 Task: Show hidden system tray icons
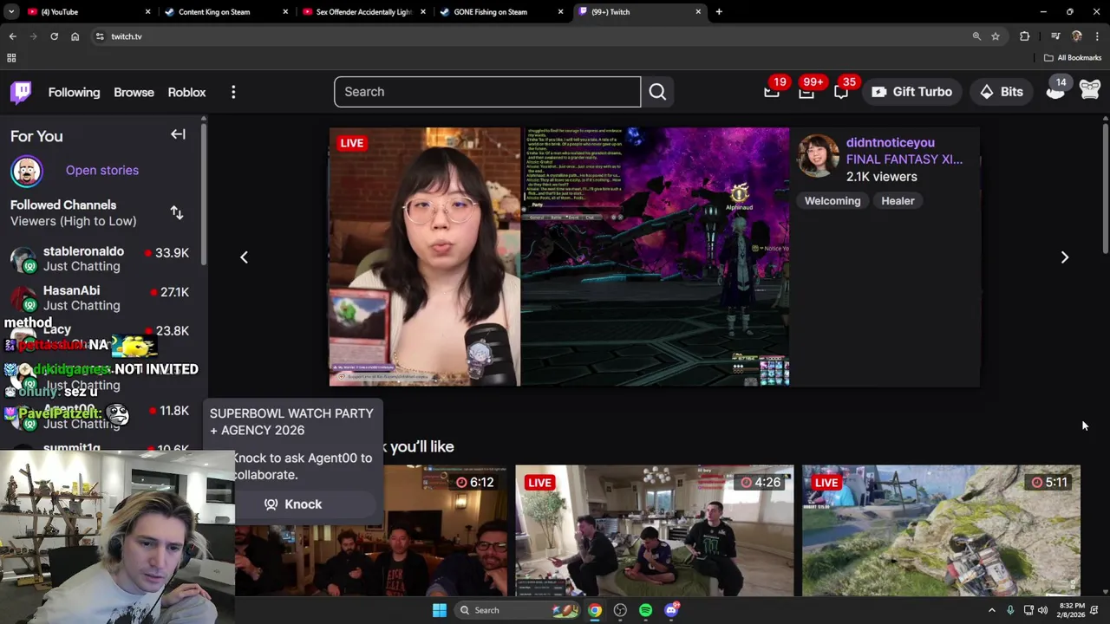click(x=992, y=610)
